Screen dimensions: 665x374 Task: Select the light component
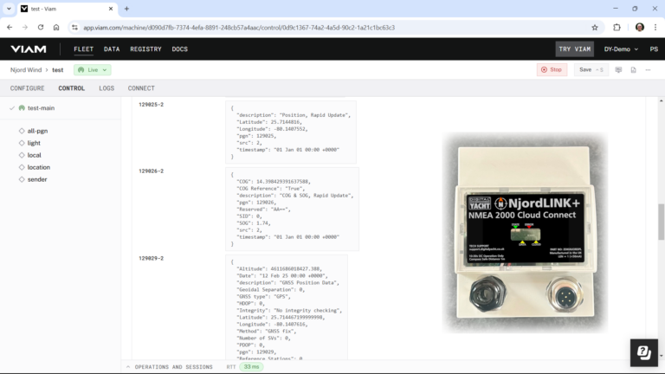pos(34,143)
